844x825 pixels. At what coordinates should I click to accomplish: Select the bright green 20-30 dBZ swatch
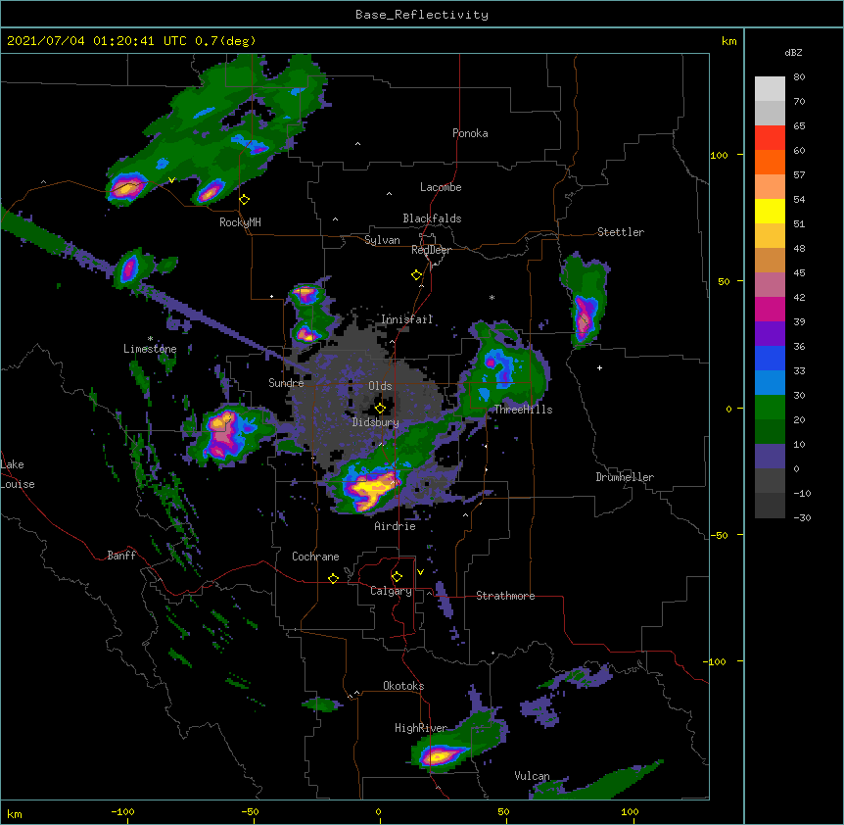(770, 408)
